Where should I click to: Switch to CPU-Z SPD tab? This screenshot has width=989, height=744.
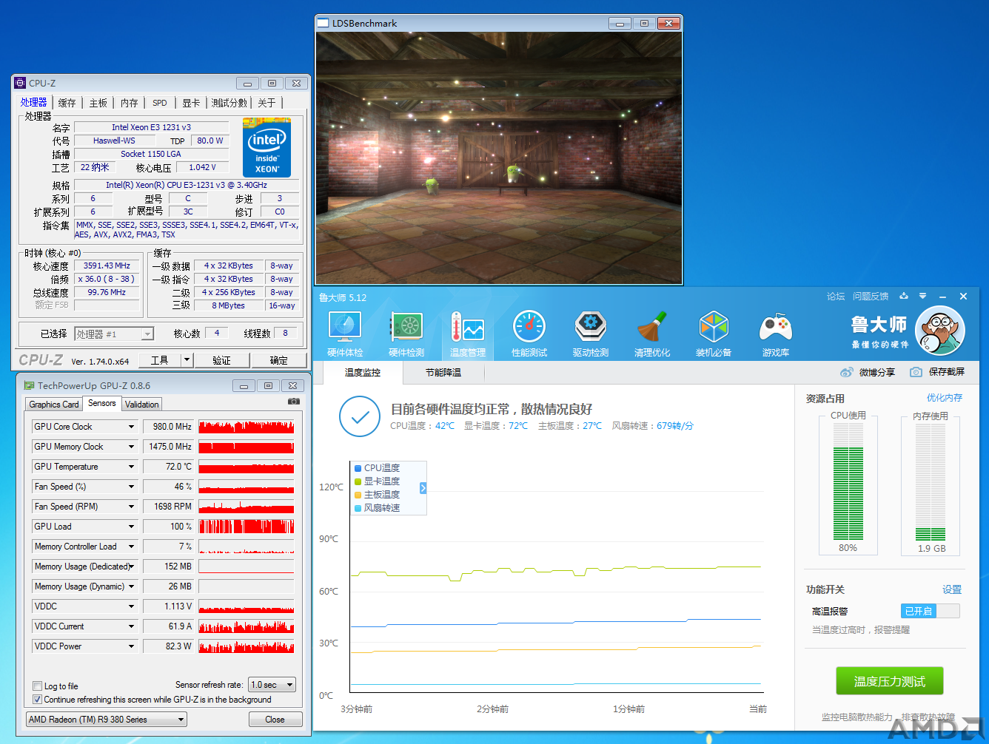160,103
